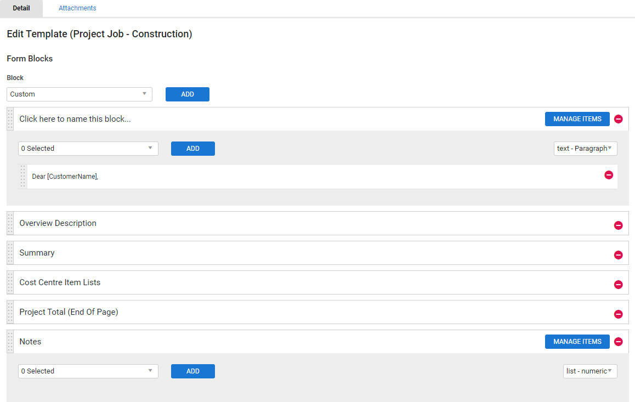Click the Summary block title

tap(37, 253)
